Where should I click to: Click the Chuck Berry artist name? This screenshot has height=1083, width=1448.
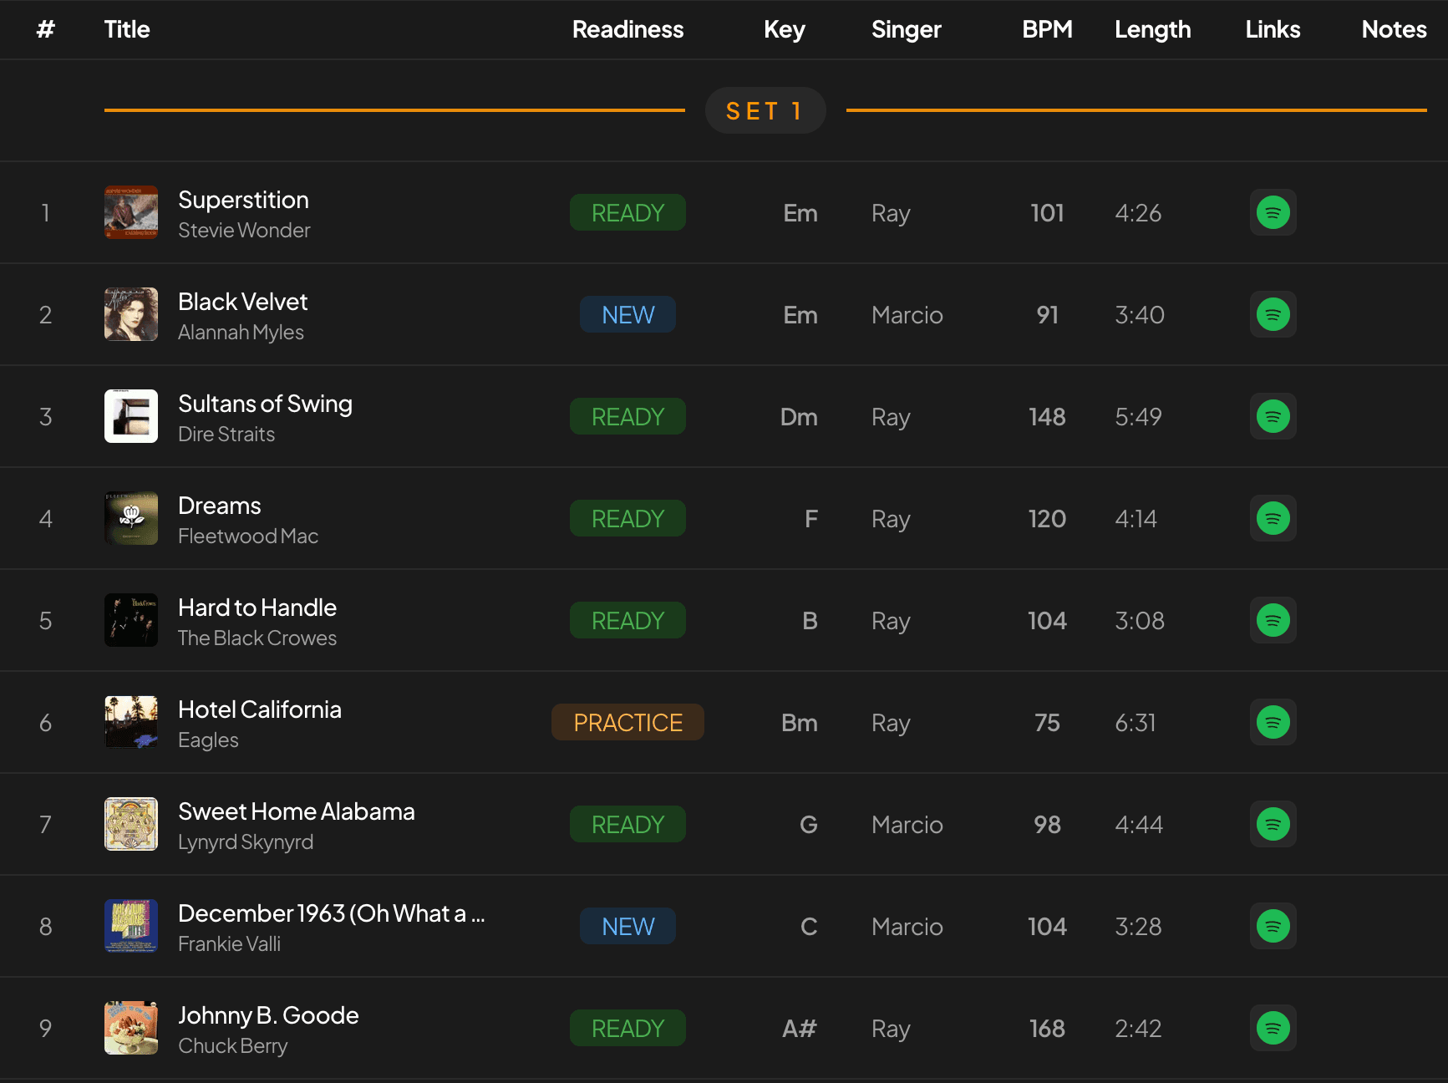(232, 1045)
